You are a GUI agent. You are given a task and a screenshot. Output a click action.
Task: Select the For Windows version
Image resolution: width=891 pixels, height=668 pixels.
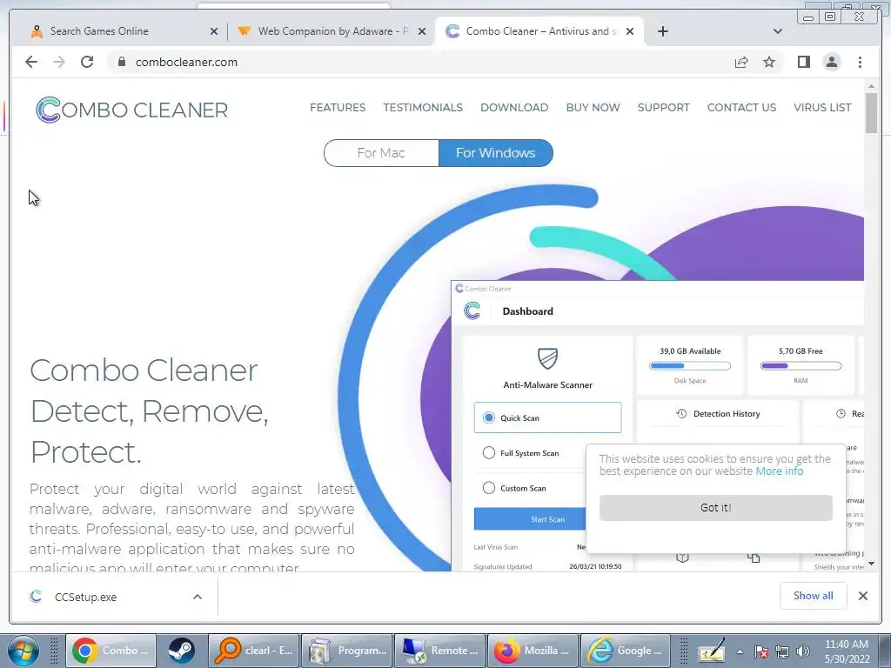click(x=495, y=153)
